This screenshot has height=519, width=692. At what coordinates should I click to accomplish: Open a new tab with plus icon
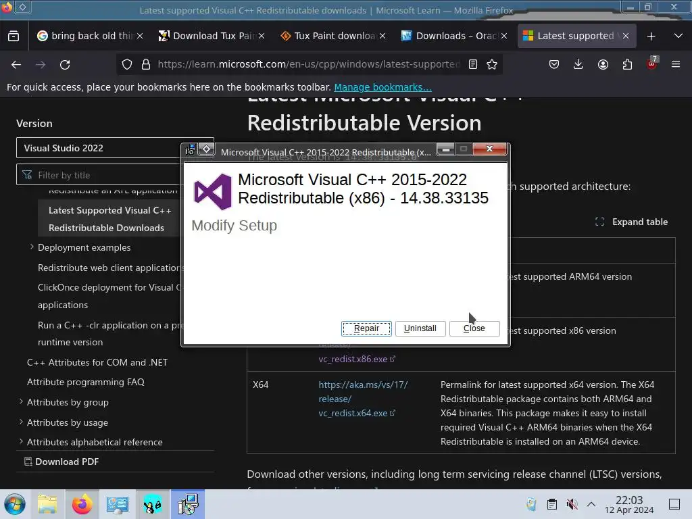tap(651, 36)
